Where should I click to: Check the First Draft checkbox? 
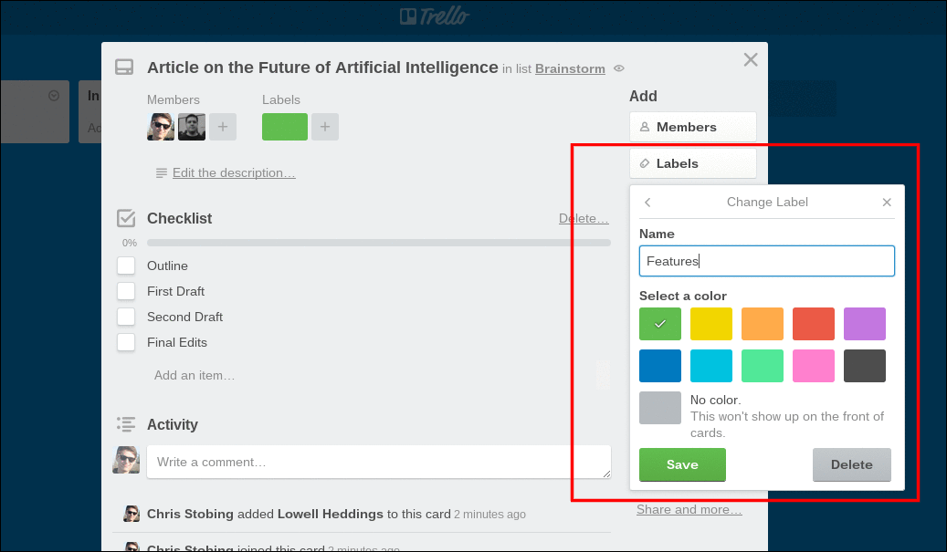coord(126,291)
